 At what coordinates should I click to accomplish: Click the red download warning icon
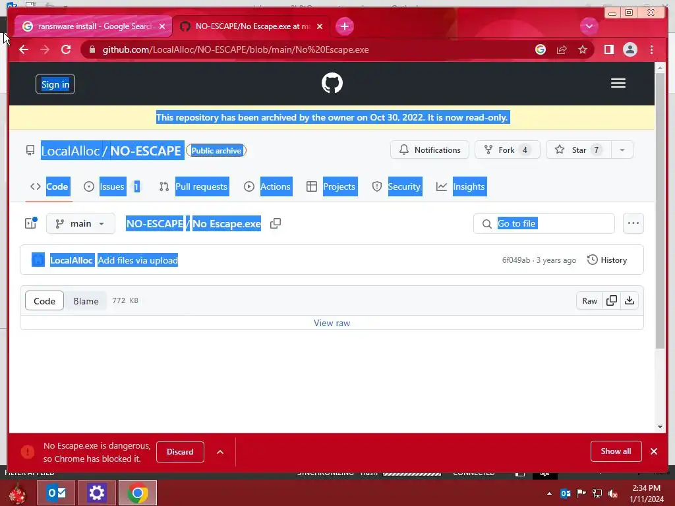pyautogui.click(x=28, y=452)
